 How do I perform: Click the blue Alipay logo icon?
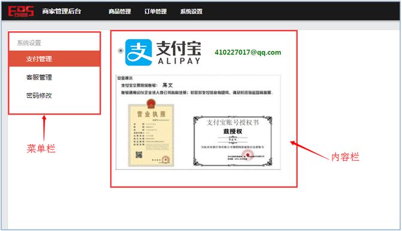click(138, 52)
